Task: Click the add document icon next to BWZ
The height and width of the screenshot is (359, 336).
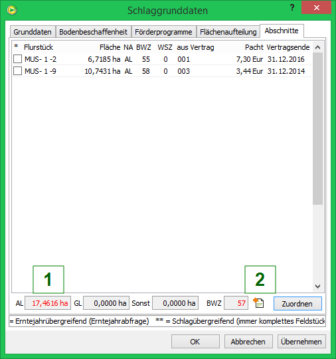Action: (x=258, y=303)
